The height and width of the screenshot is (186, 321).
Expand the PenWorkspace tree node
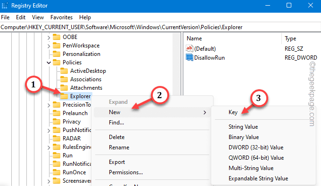pos(49,46)
